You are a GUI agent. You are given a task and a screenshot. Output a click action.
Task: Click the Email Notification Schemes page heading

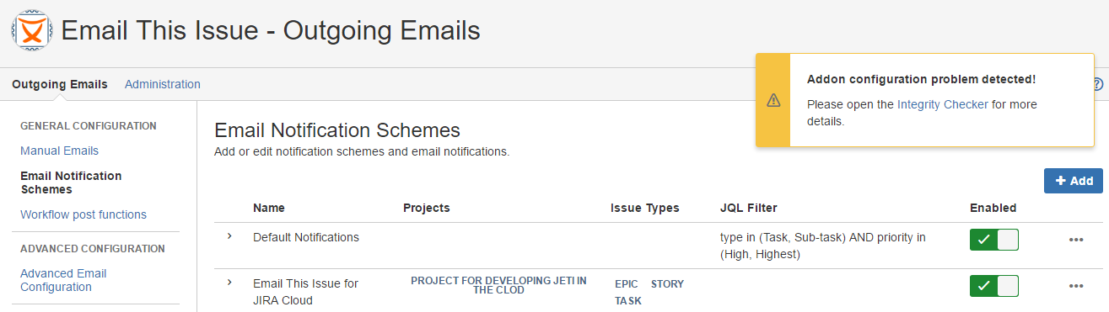337,130
